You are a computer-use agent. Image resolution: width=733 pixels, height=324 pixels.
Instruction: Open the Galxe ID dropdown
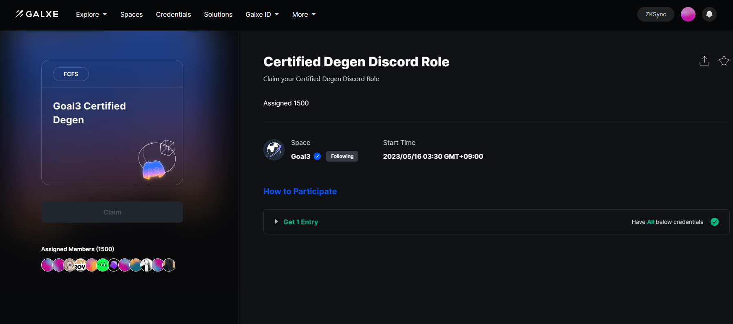(x=262, y=14)
